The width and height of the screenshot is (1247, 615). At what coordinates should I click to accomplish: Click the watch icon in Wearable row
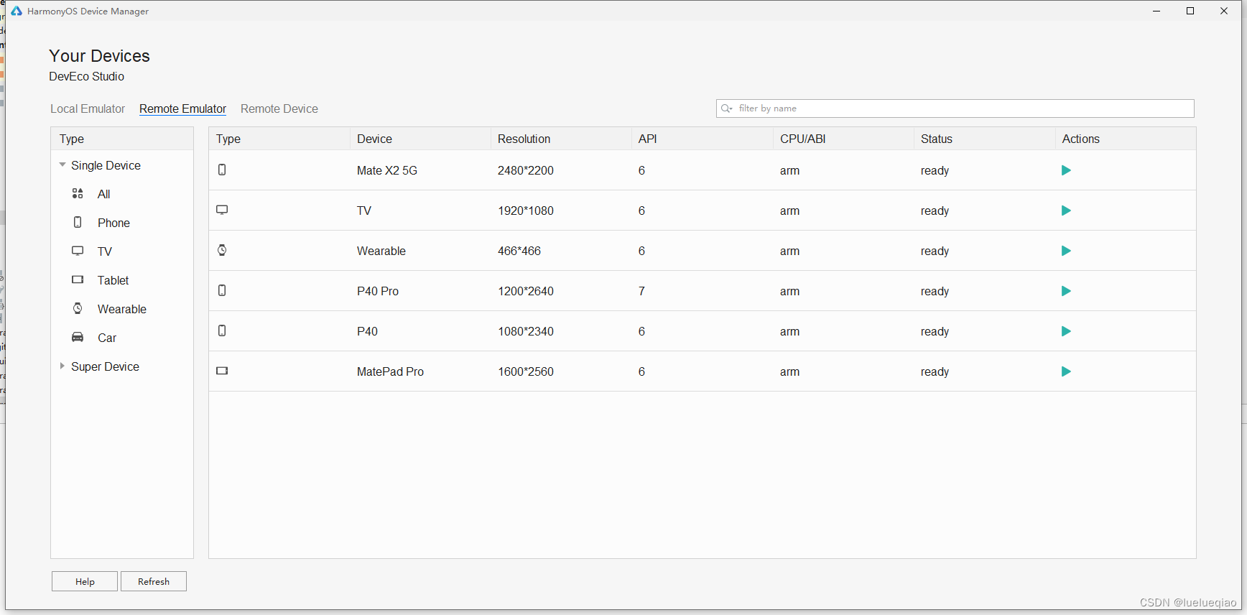[x=222, y=250]
